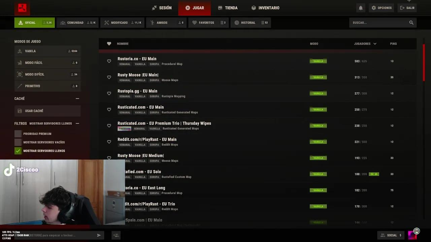431x242 pixels.
Task: Switch to Favoritos server list
Action: click(x=208, y=23)
